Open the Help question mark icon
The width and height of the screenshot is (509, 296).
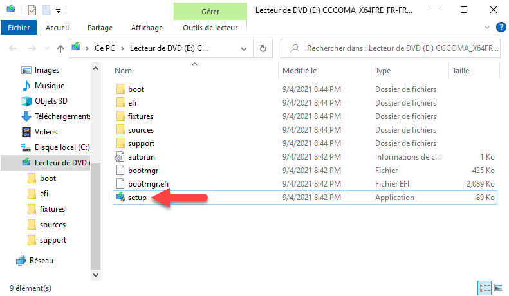tap(501, 27)
